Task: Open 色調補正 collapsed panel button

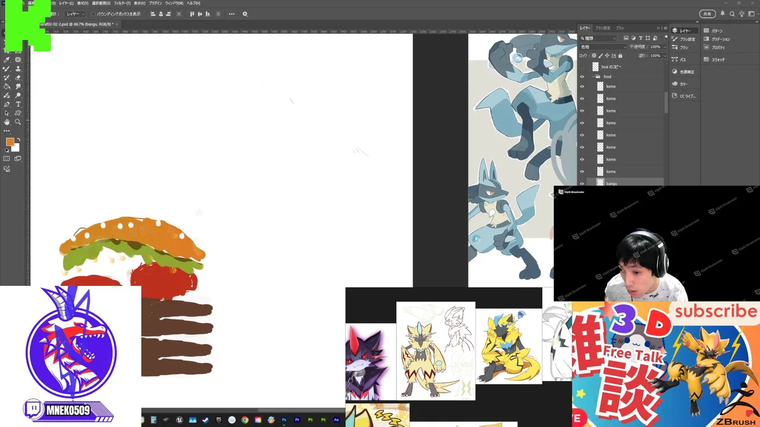Action: pos(683,72)
